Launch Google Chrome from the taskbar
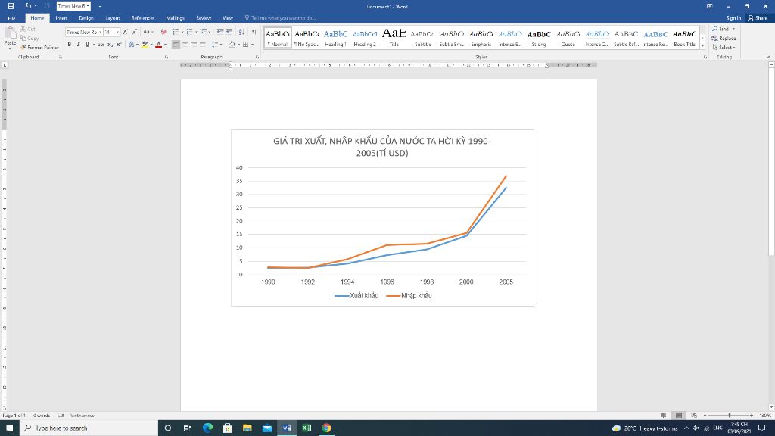The width and height of the screenshot is (775, 436). [326, 428]
